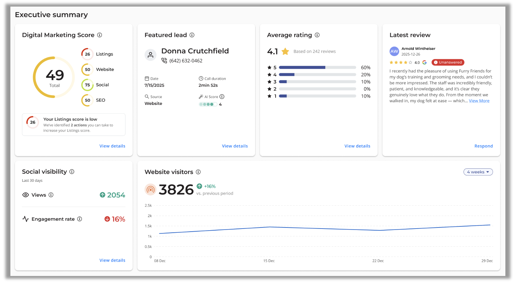Open View details for Social visibility
This screenshot has height=286, width=513.
tap(112, 260)
